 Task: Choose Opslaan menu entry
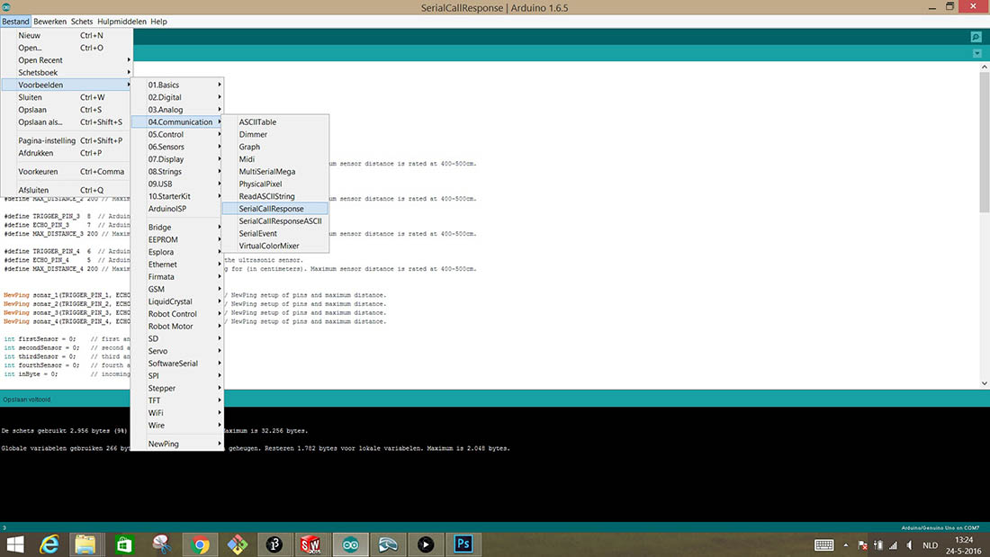pyautogui.click(x=67, y=109)
